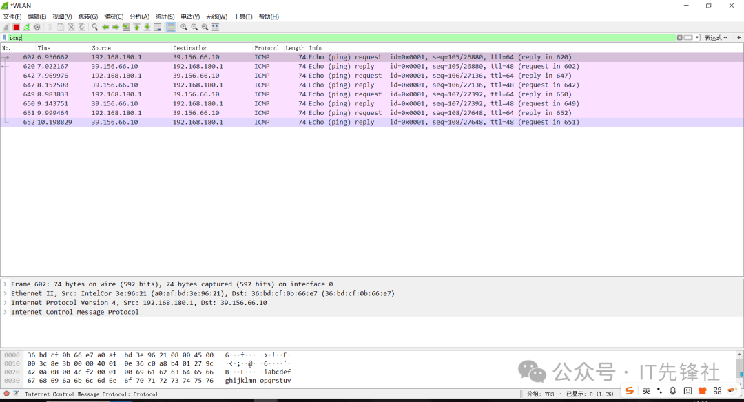This screenshot has width=744, height=402.
Task: Expand the Ethernet II details row
Action: tap(6, 293)
